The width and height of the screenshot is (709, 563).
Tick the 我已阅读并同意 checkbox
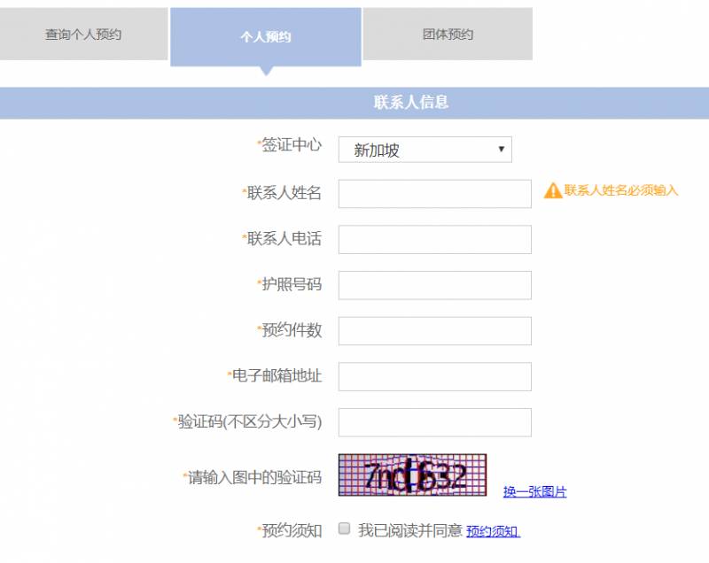coord(345,529)
